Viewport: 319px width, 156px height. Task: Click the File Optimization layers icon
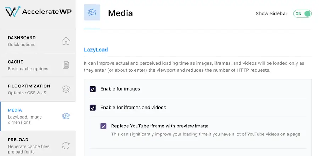[66, 89]
